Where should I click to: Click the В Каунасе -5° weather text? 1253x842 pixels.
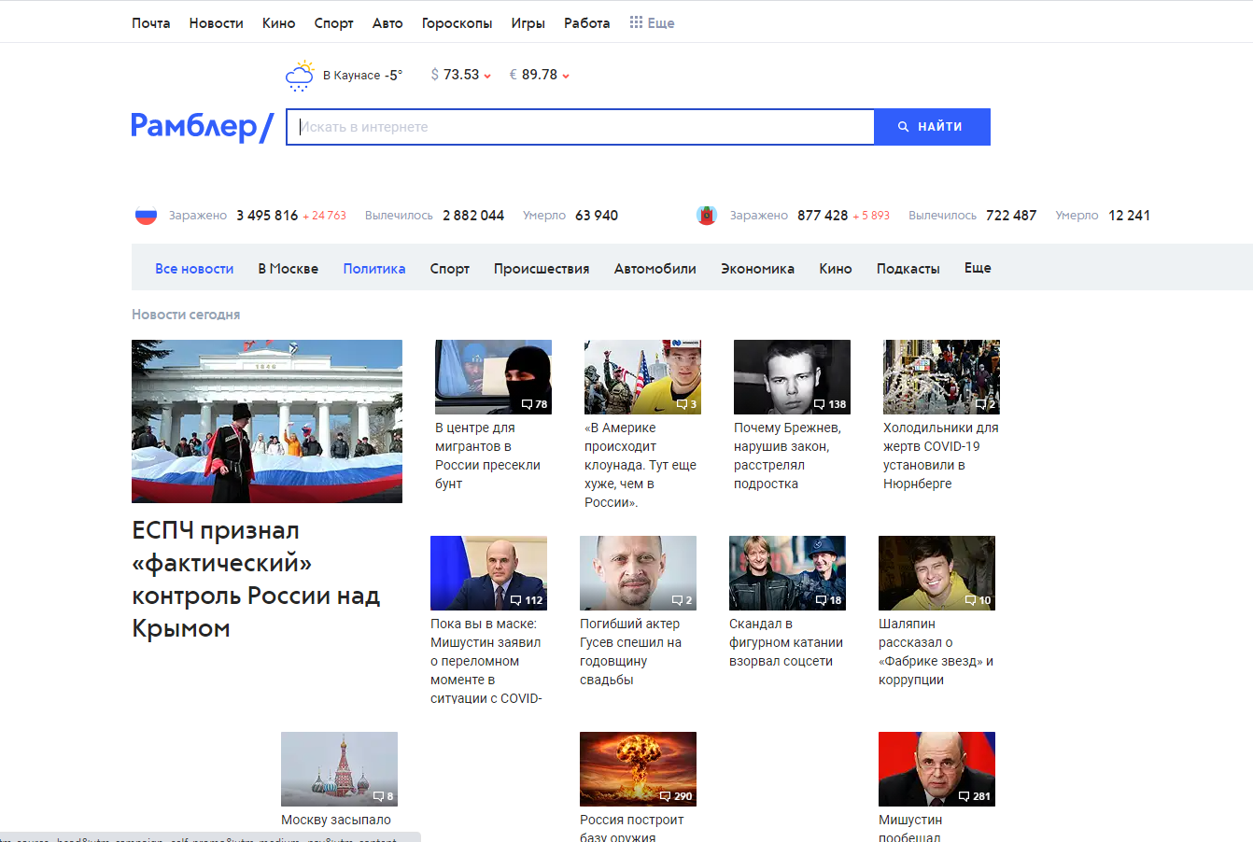(x=362, y=76)
